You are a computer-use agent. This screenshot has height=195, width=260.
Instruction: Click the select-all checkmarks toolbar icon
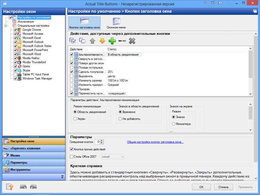click(72, 41)
